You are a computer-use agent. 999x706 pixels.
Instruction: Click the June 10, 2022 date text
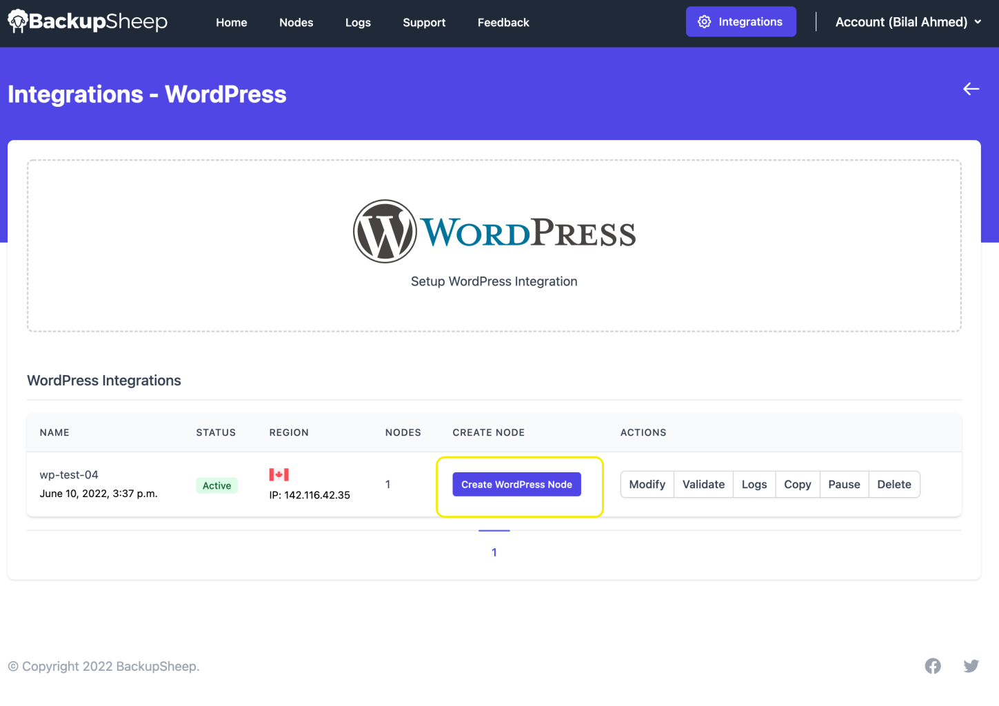tap(99, 494)
